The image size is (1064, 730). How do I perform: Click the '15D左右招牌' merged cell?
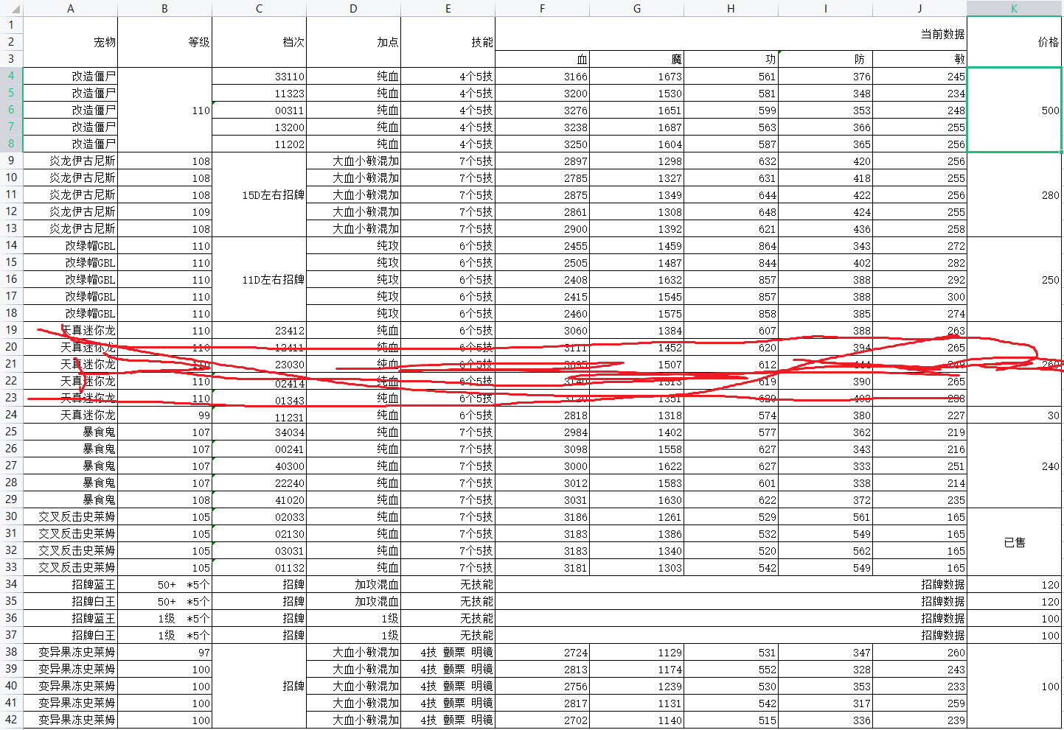[x=259, y=194]
